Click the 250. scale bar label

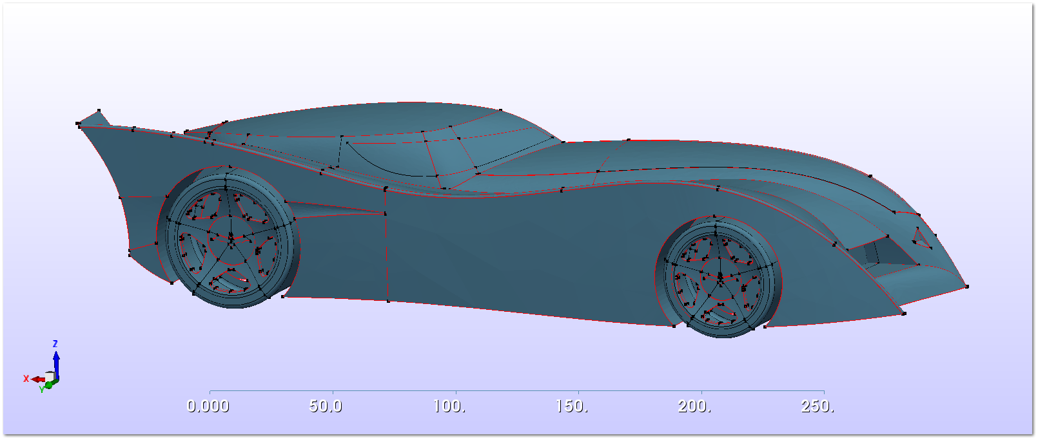(818, 407)
